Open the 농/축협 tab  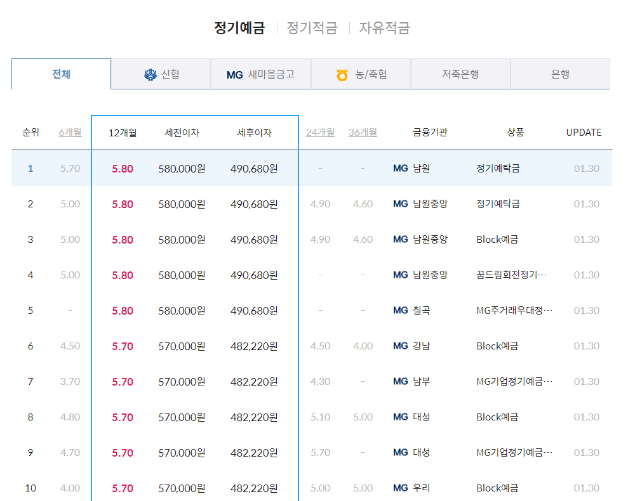[361, 74]
